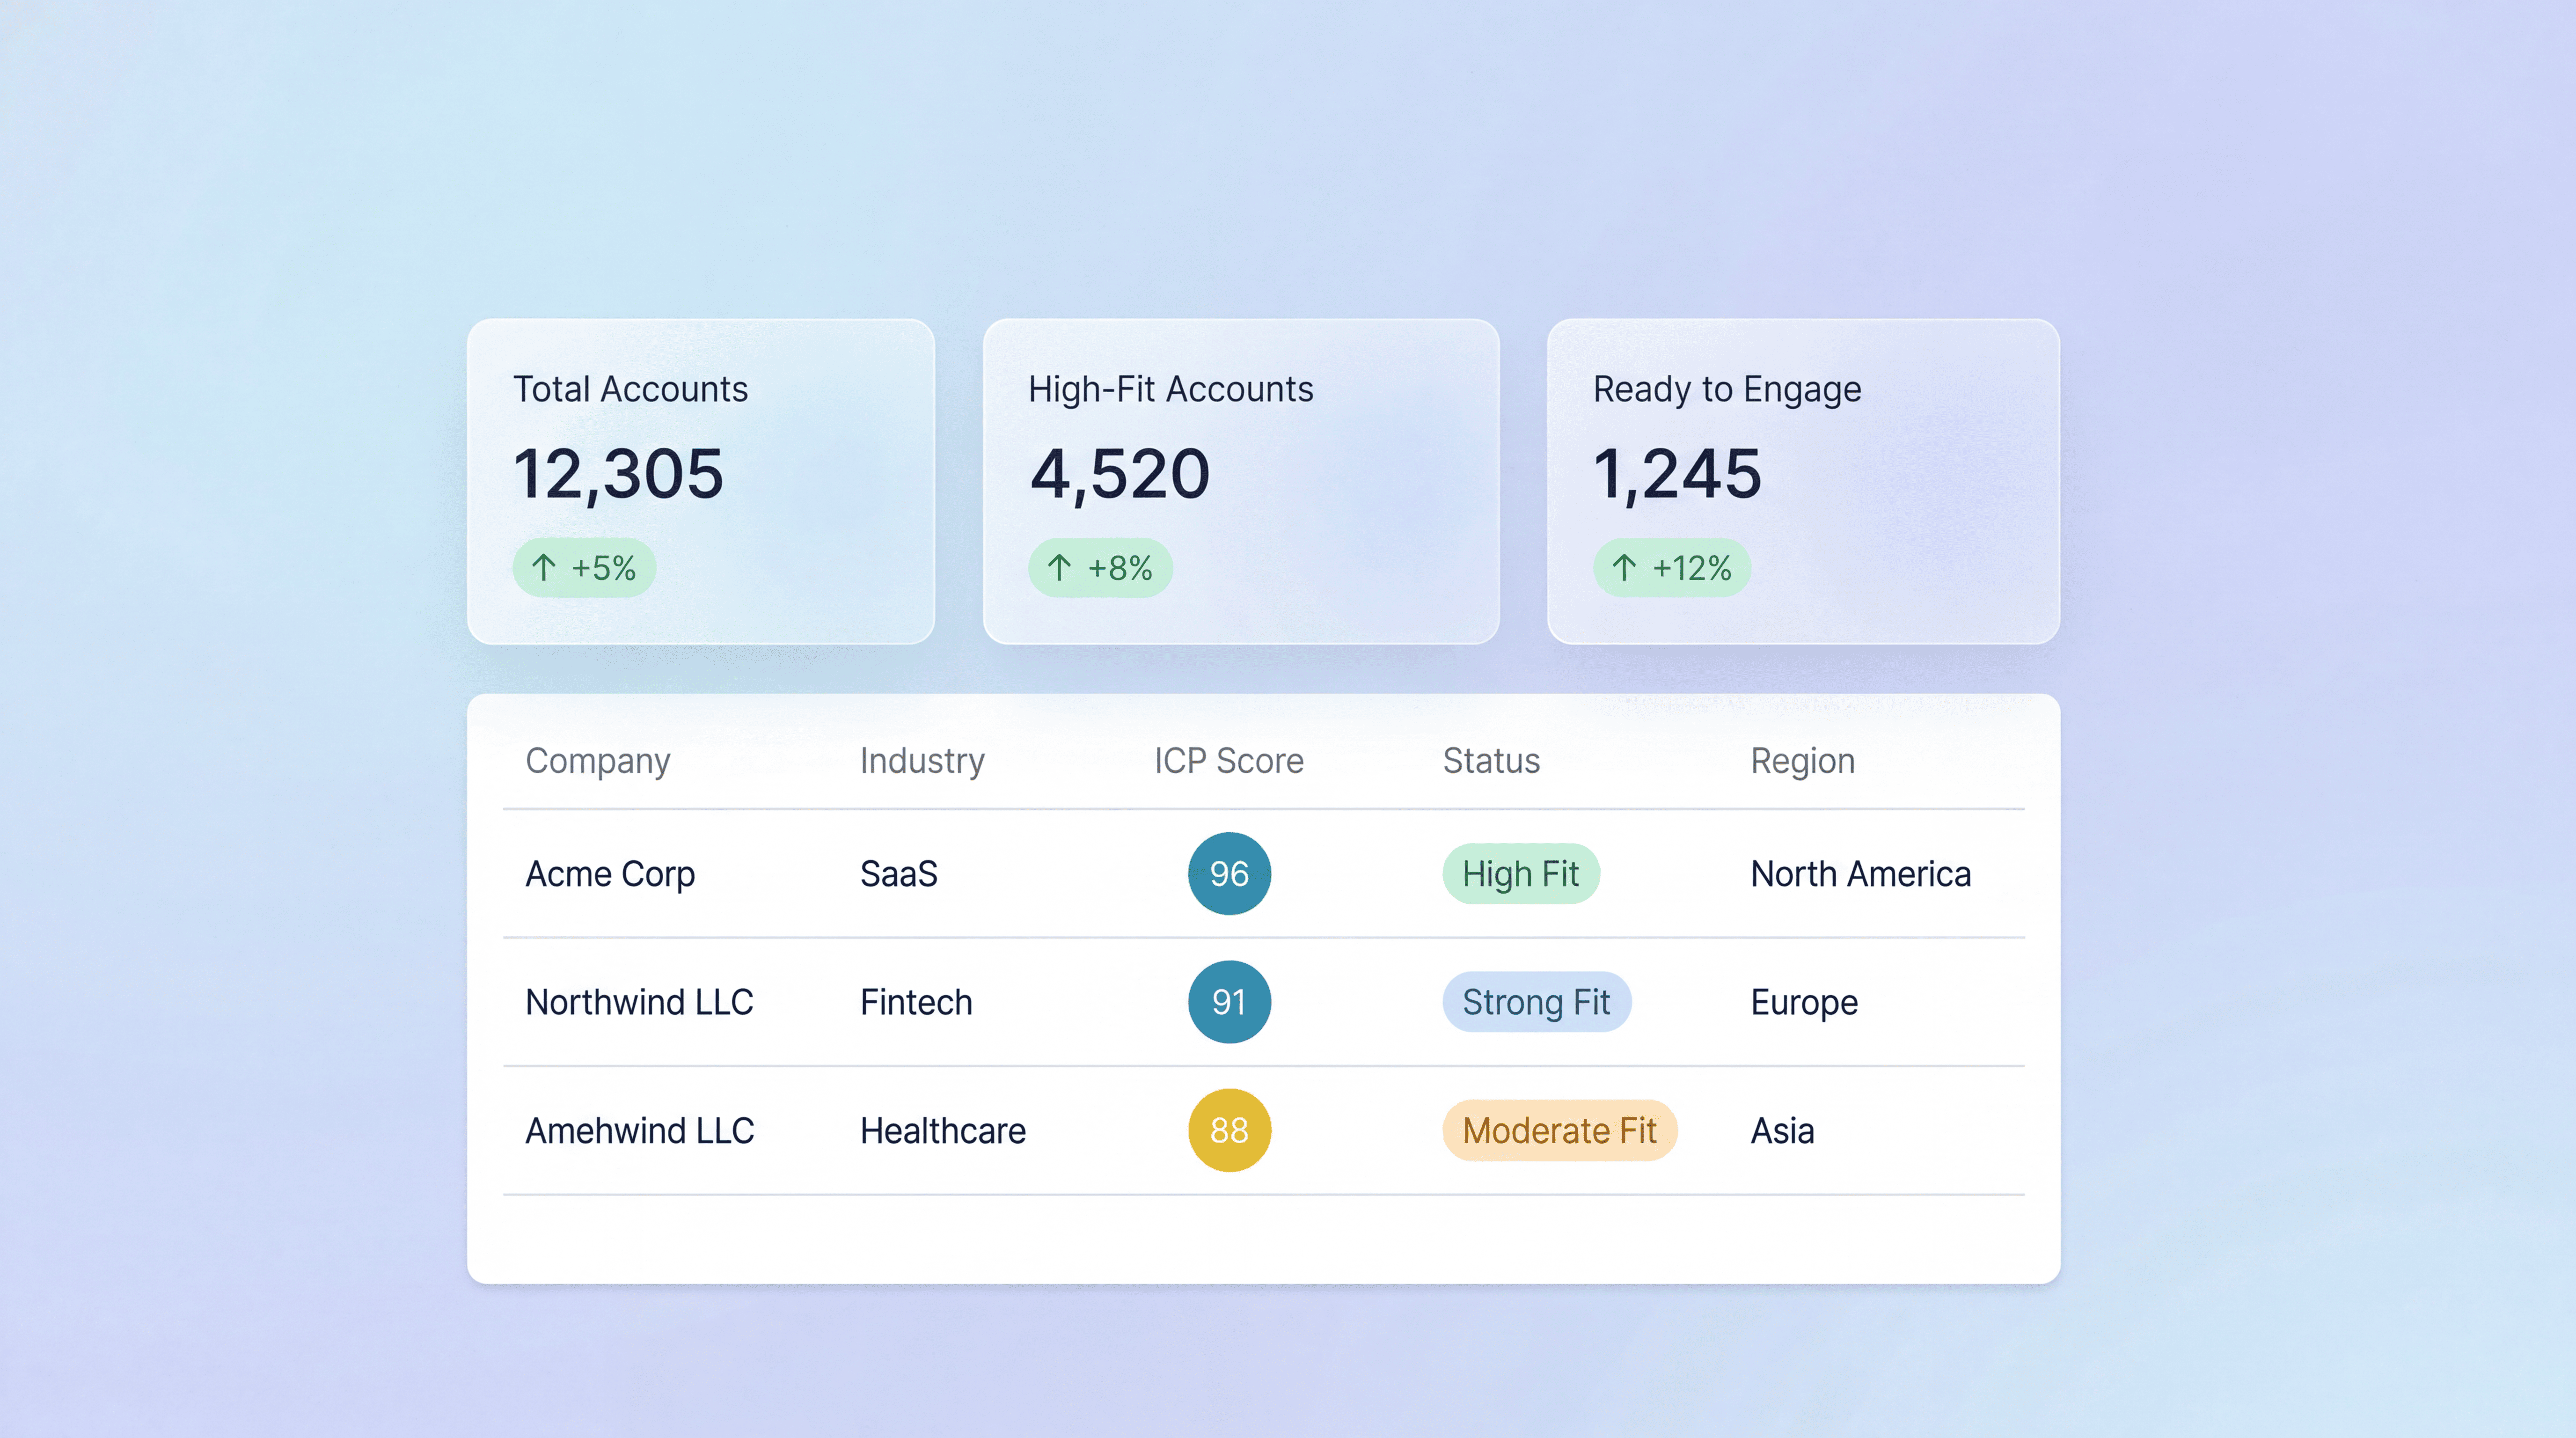
Task: Click the Region column header
Action: 1802,761
